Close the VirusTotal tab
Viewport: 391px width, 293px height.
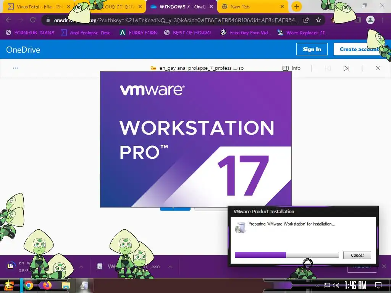(69, 7)
